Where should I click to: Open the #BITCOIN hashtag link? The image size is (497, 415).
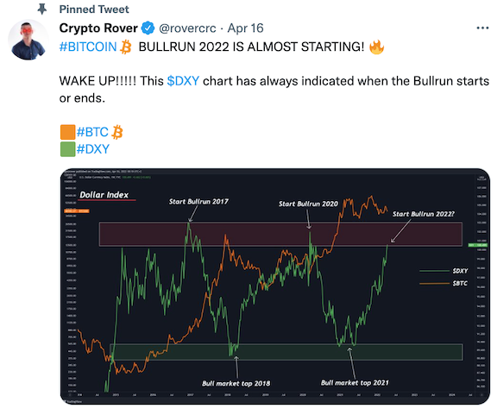(x=88, y=47)
